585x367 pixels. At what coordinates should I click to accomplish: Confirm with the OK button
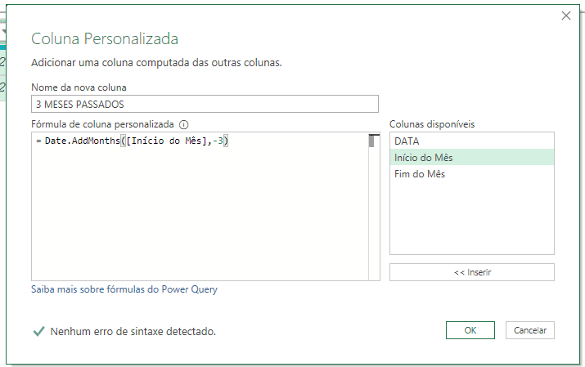pyautogui.click(x=470, y=330)
